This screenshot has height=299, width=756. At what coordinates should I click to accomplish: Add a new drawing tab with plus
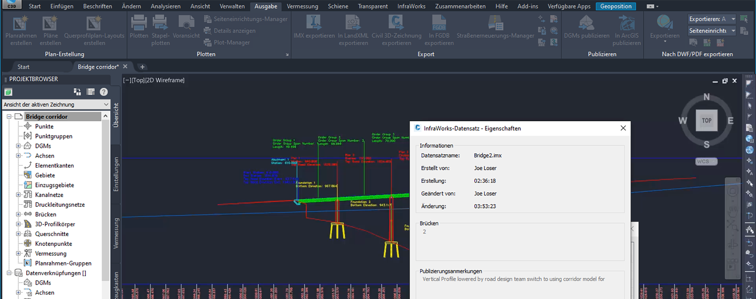(142, 67)
